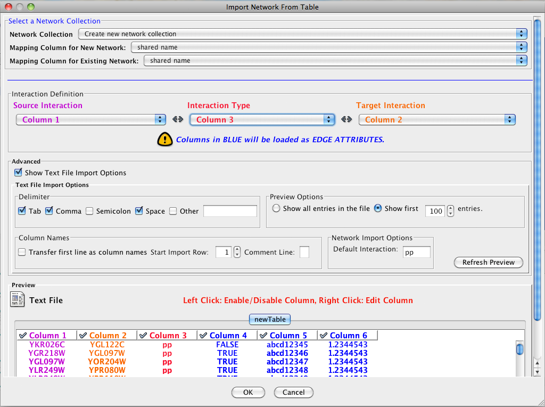Click the Preview panel scroll down arrow

[538, 372]
